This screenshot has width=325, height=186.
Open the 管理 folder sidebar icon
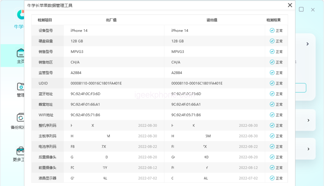tap(20, 87)
